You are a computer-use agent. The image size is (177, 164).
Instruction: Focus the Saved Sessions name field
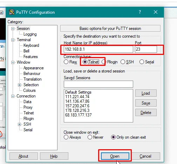(x=98, y=84)
